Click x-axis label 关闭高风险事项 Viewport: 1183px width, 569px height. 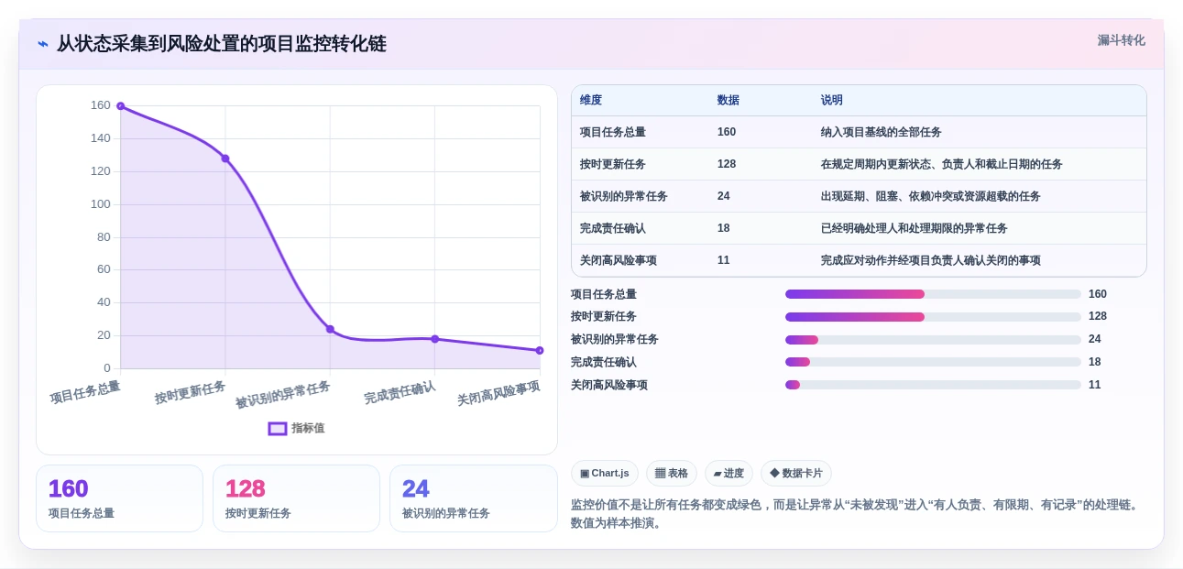(x=498, y=394)
